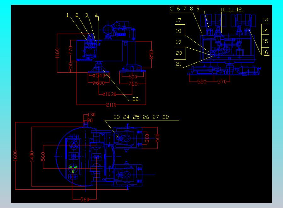
Task: Click the 1600 vertical dimension text
Action: [x=15, y=156]
